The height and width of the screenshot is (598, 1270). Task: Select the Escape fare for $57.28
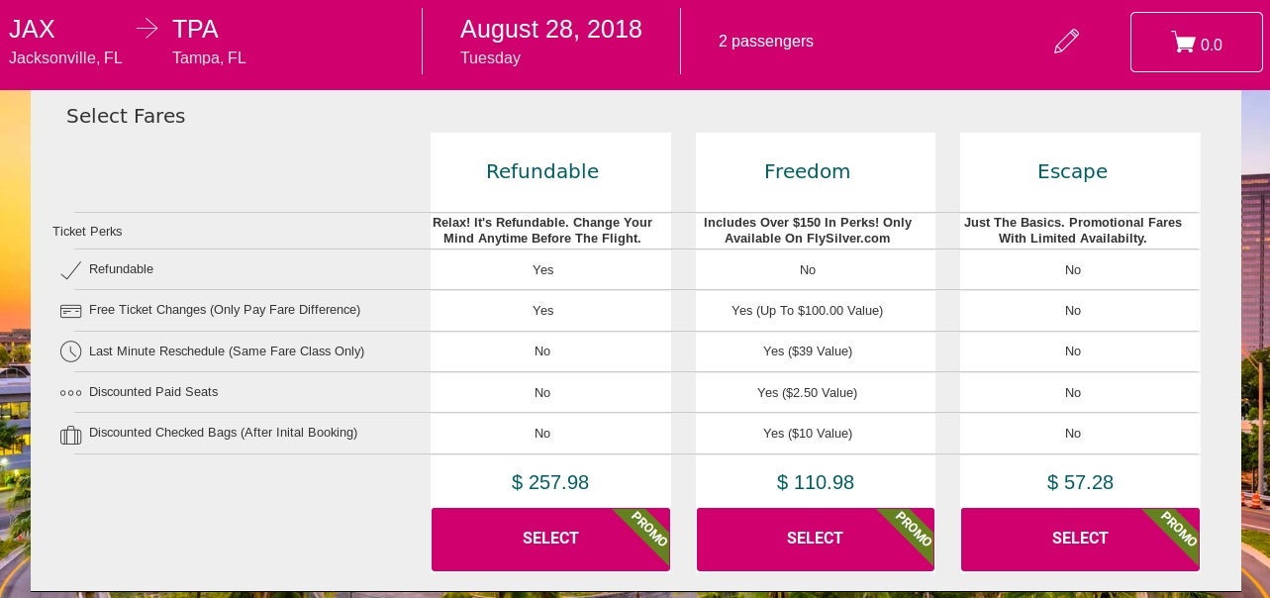pyautogui.click(x=1080, y=539)
